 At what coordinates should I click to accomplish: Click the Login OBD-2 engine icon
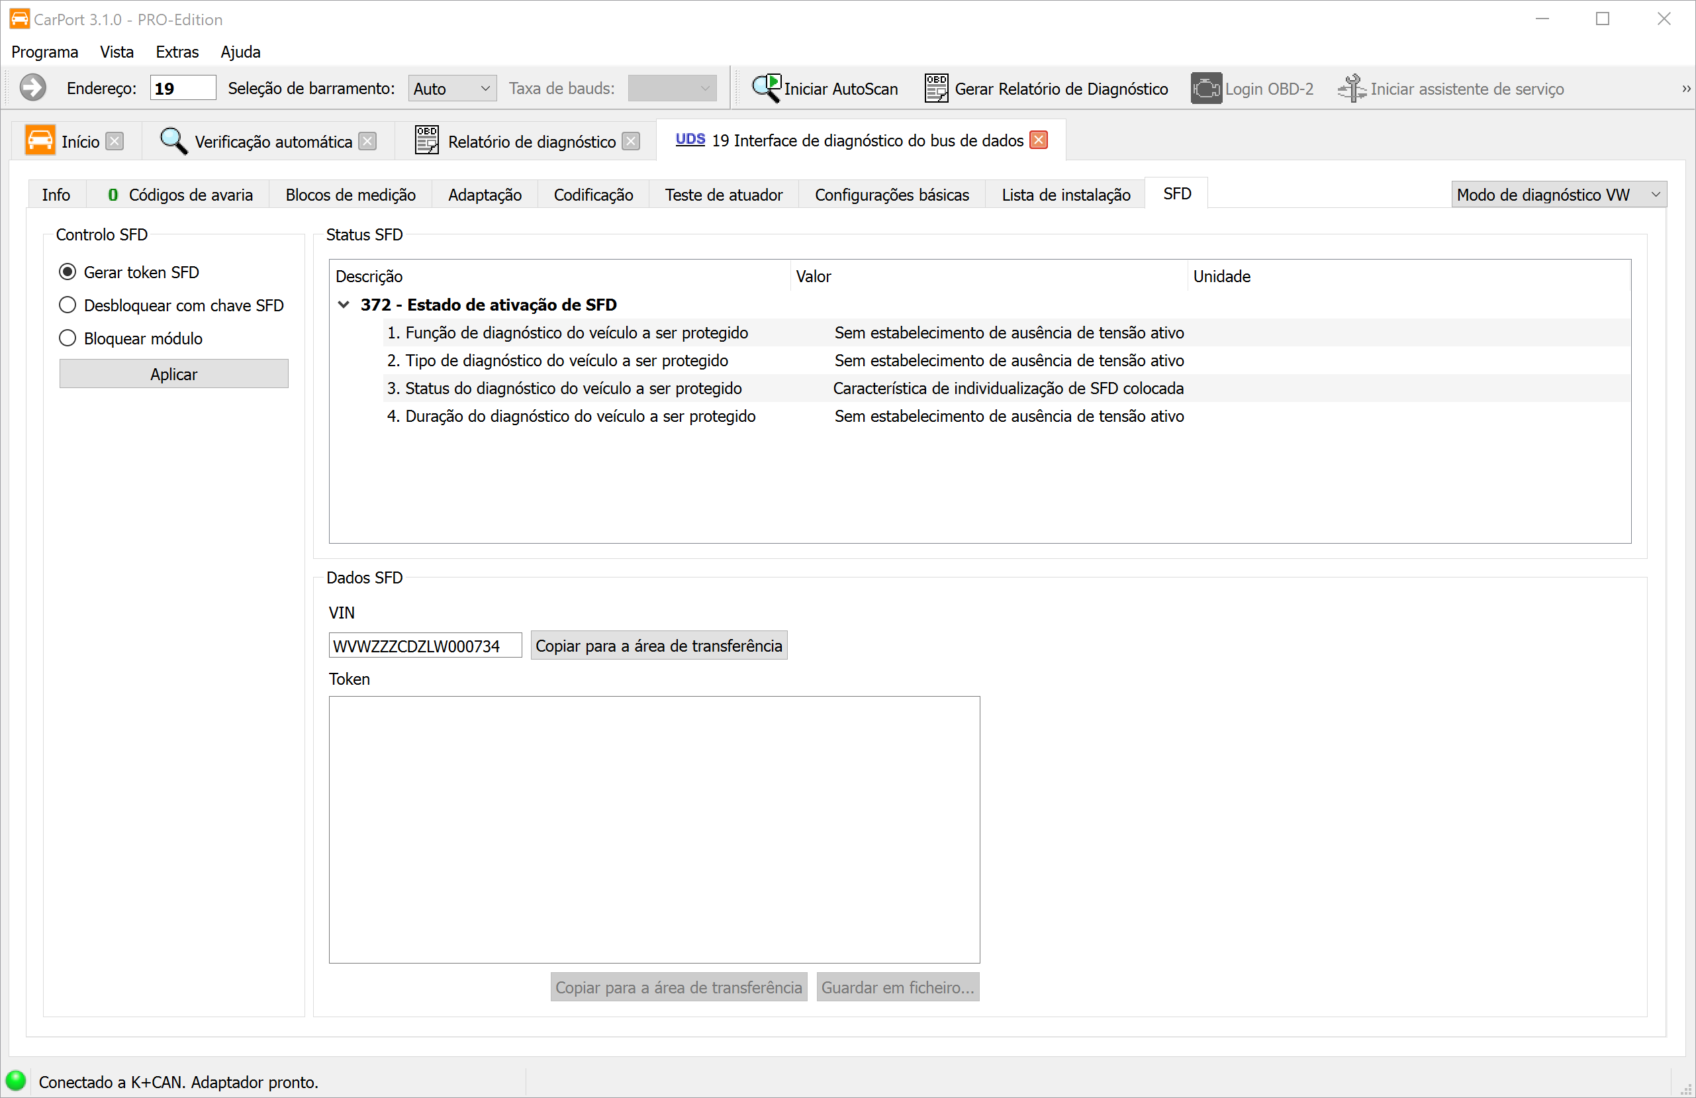click(1205, 89)
